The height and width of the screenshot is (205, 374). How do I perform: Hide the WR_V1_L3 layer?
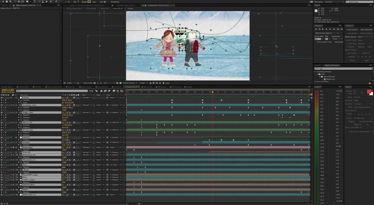(x=2, y=122)
